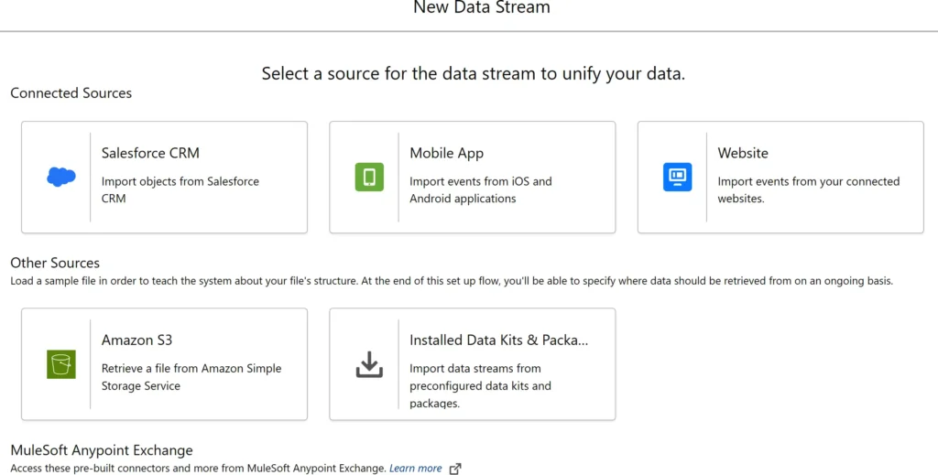Click the green Mobile App phone icon
938x475 pixels.
(369, 177)
